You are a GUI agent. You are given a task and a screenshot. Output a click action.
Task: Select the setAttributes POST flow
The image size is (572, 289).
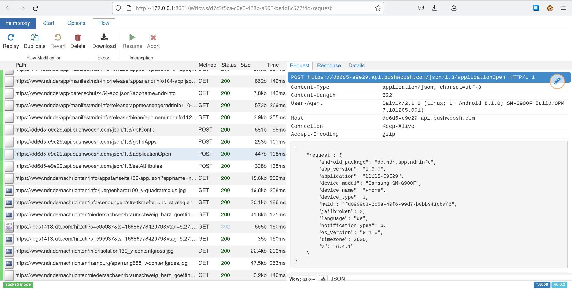89,166
